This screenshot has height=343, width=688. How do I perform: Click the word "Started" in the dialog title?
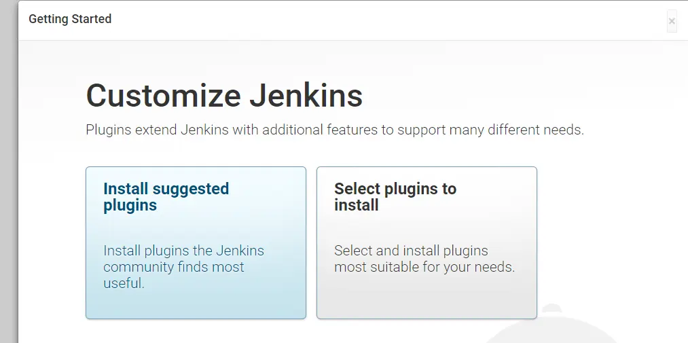pos(92,19)
